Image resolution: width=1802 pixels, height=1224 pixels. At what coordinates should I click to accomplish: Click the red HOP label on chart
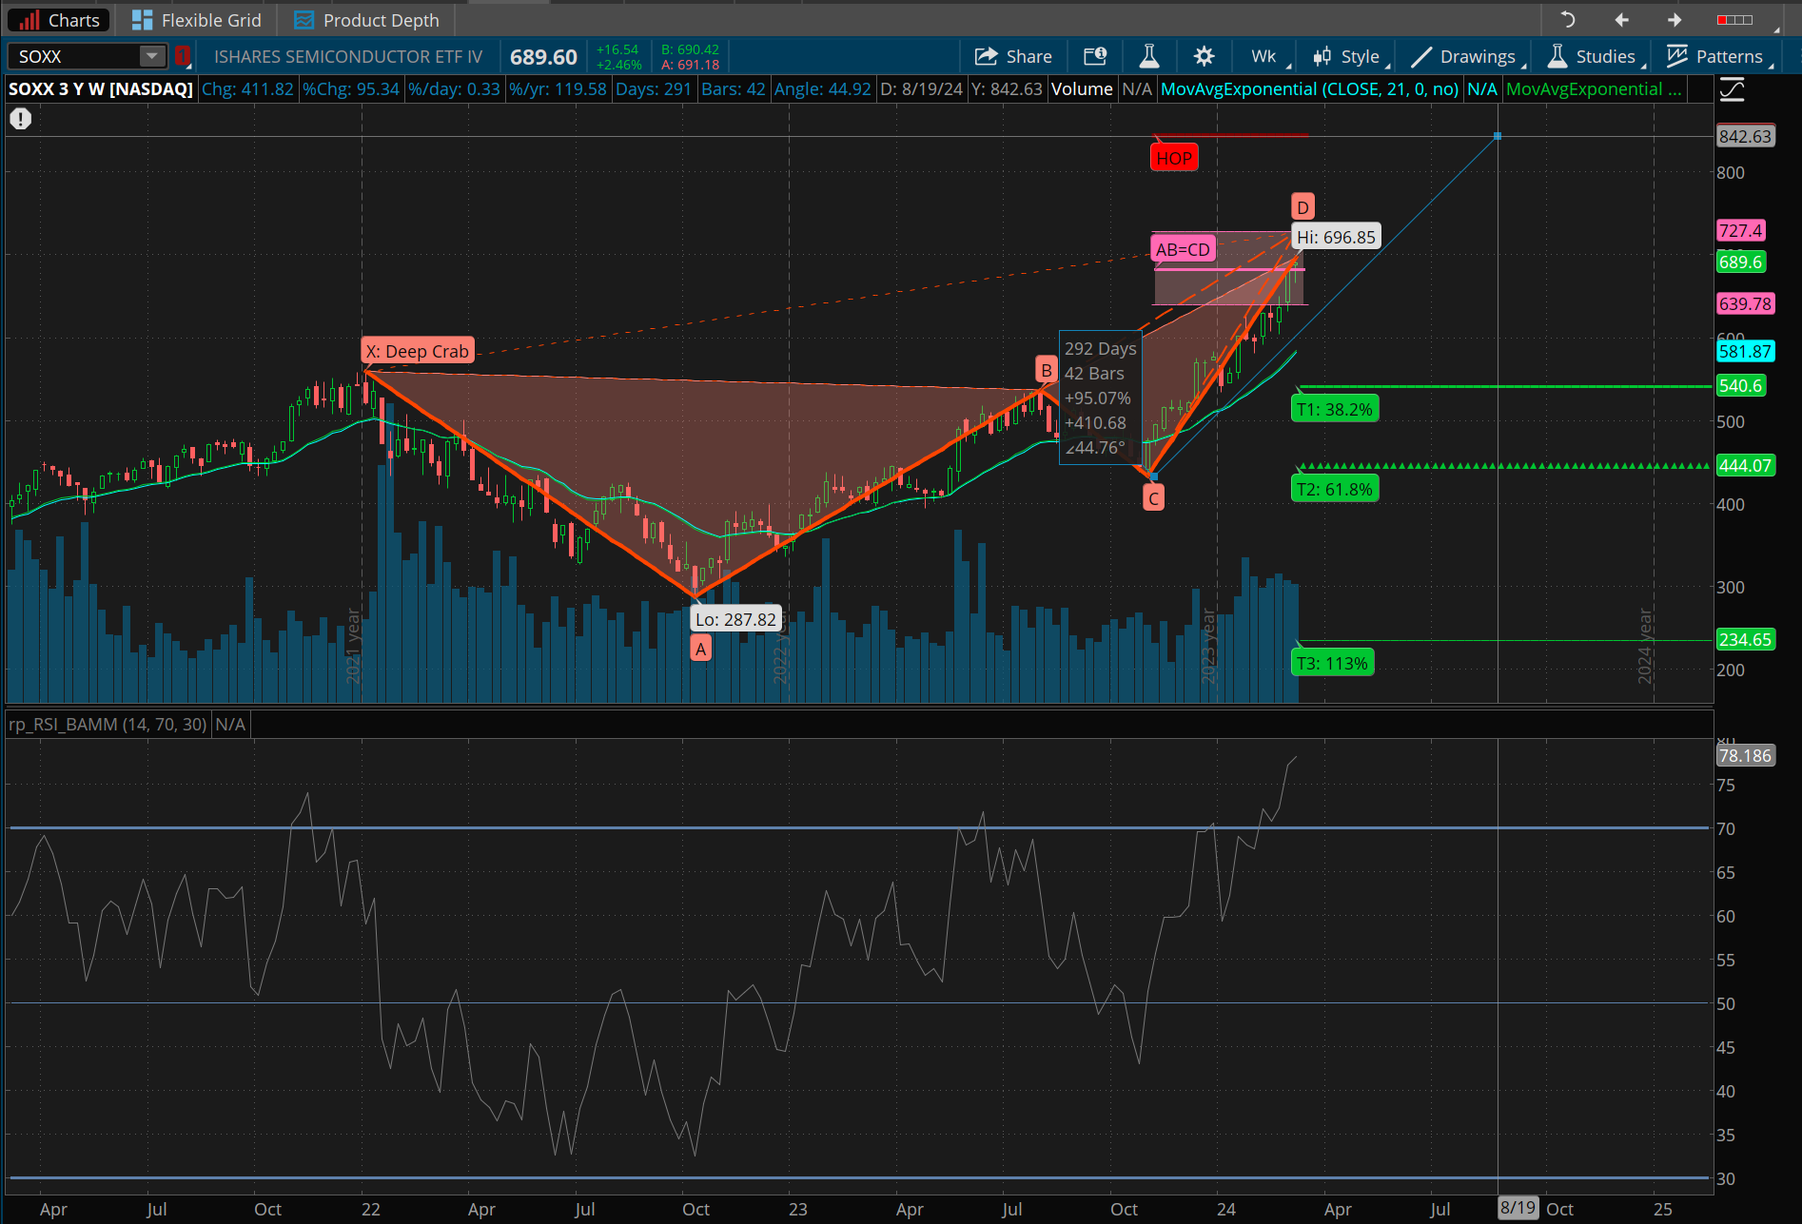1173,159
